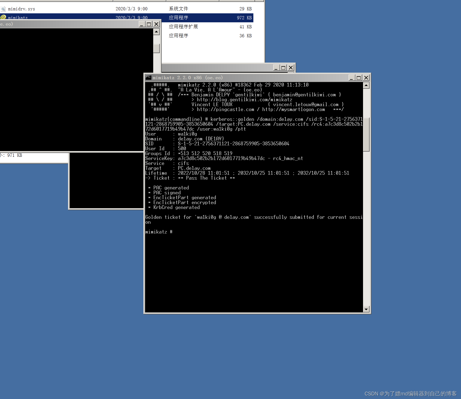The height and width of the screenshot is (399, 461).
Task: Minimize the gray window behind the mimikatz console
Action: (276, 67)
